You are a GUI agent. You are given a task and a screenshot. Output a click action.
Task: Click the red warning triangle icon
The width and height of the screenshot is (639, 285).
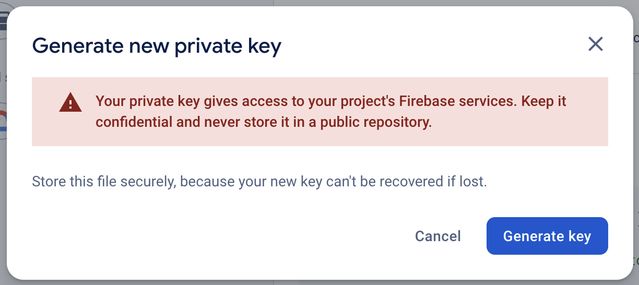pos(70,102)
